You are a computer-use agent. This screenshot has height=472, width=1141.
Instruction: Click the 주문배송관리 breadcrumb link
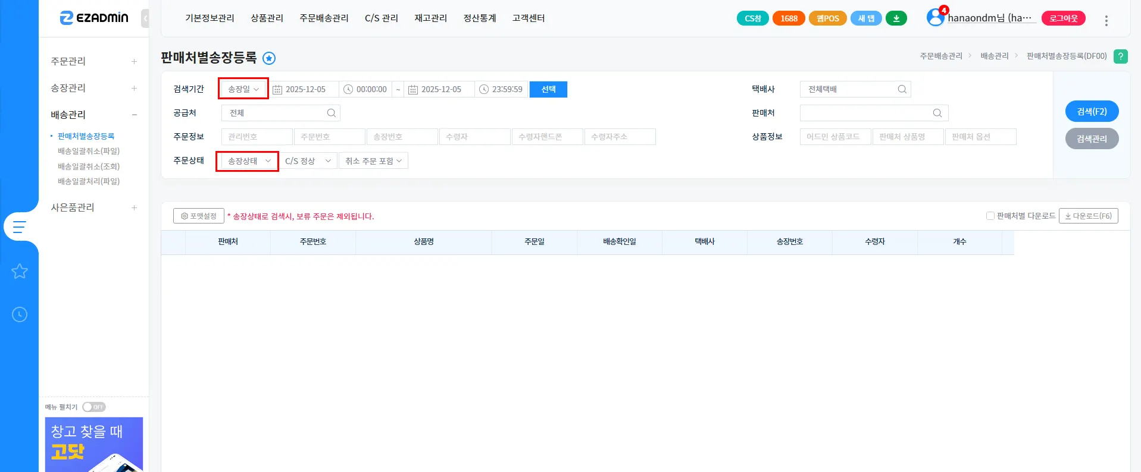click(x=941, y=56)
